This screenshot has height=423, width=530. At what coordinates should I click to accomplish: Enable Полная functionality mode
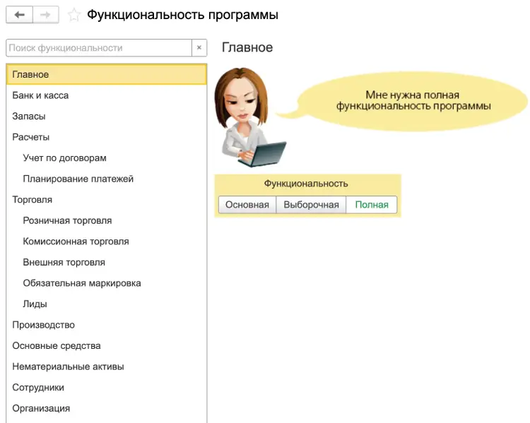tap(372, 205)
